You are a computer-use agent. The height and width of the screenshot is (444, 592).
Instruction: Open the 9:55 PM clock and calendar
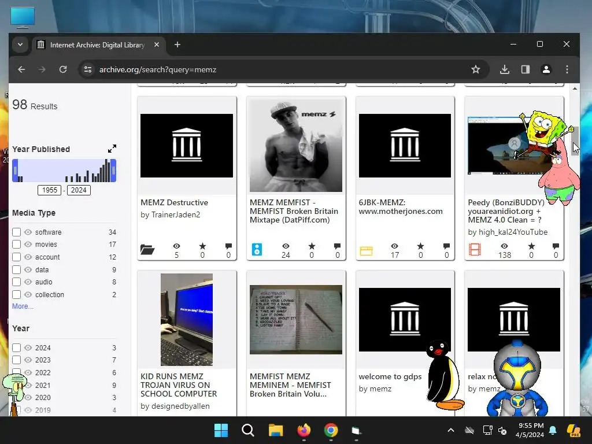point(530,430)
